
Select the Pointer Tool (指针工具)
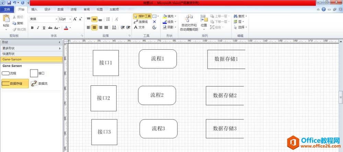(x=142, y=16)
